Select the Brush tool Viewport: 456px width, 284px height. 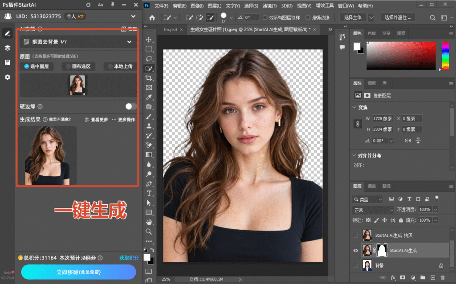click(149, 117)
